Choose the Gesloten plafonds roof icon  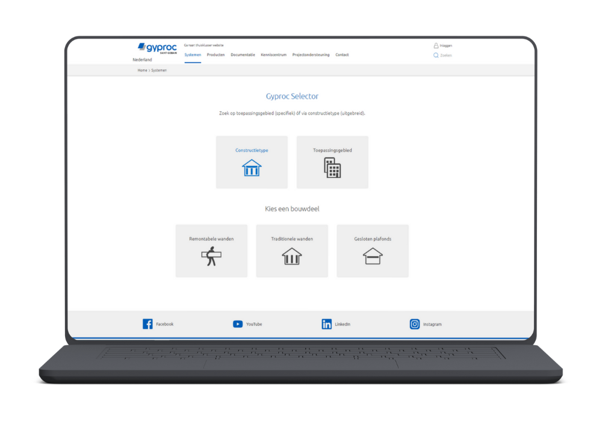tap(373, 257)
